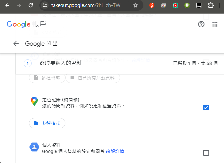Go back with the browser back arrow
Viewport: 224px width, 163px height.
point(7,5)
